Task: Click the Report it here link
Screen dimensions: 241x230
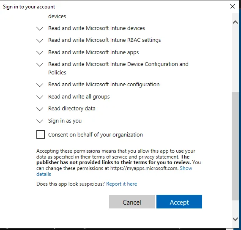Action: 121,184
